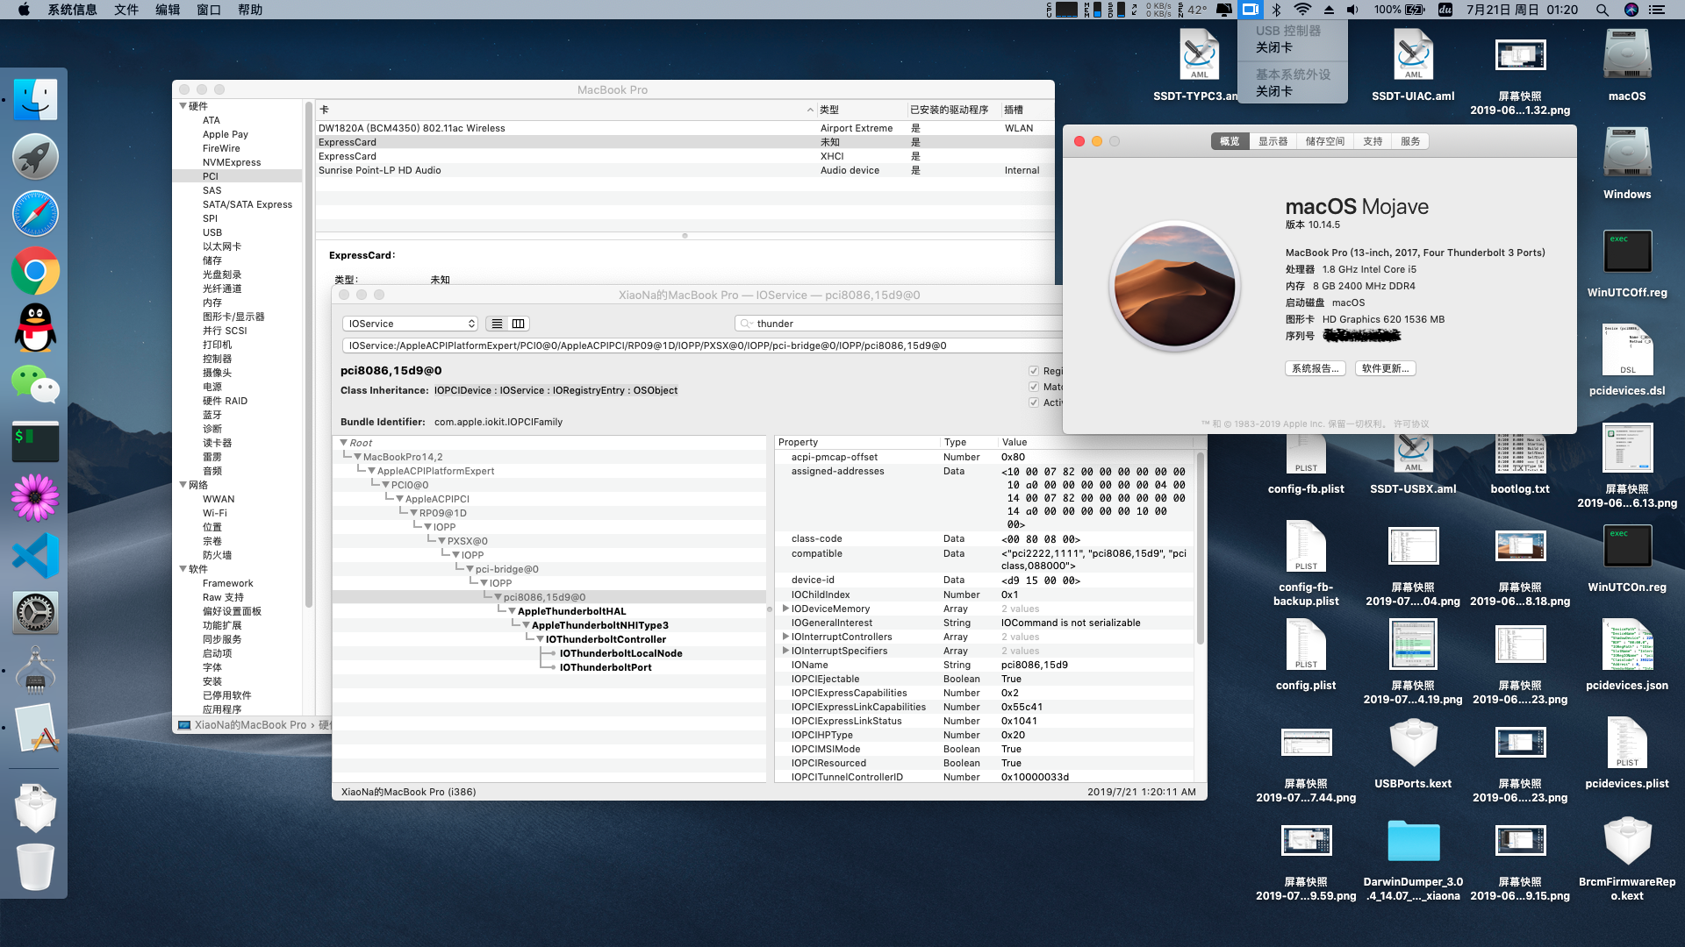
Task: Collapse 硬件 section in System Information sidebar
Action: [183, 106]
